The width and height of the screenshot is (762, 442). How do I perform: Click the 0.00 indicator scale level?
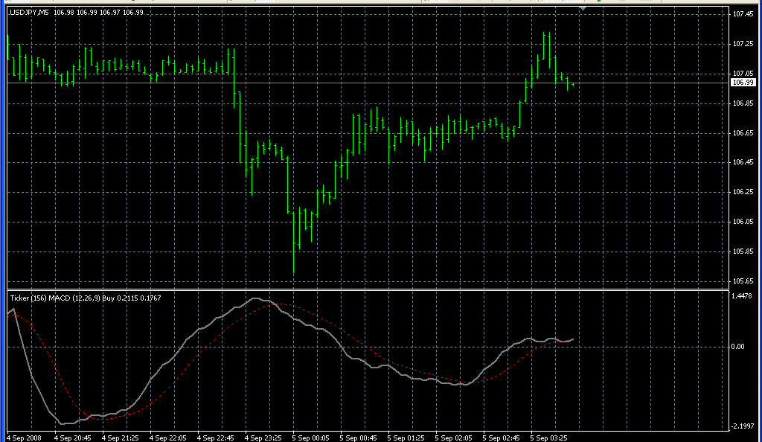click(x=740, y=347)
